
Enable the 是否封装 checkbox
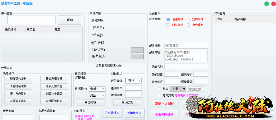click(x=159, y=95)
